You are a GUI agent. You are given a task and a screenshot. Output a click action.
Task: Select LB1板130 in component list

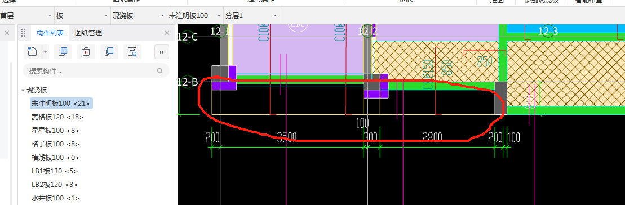55,171
